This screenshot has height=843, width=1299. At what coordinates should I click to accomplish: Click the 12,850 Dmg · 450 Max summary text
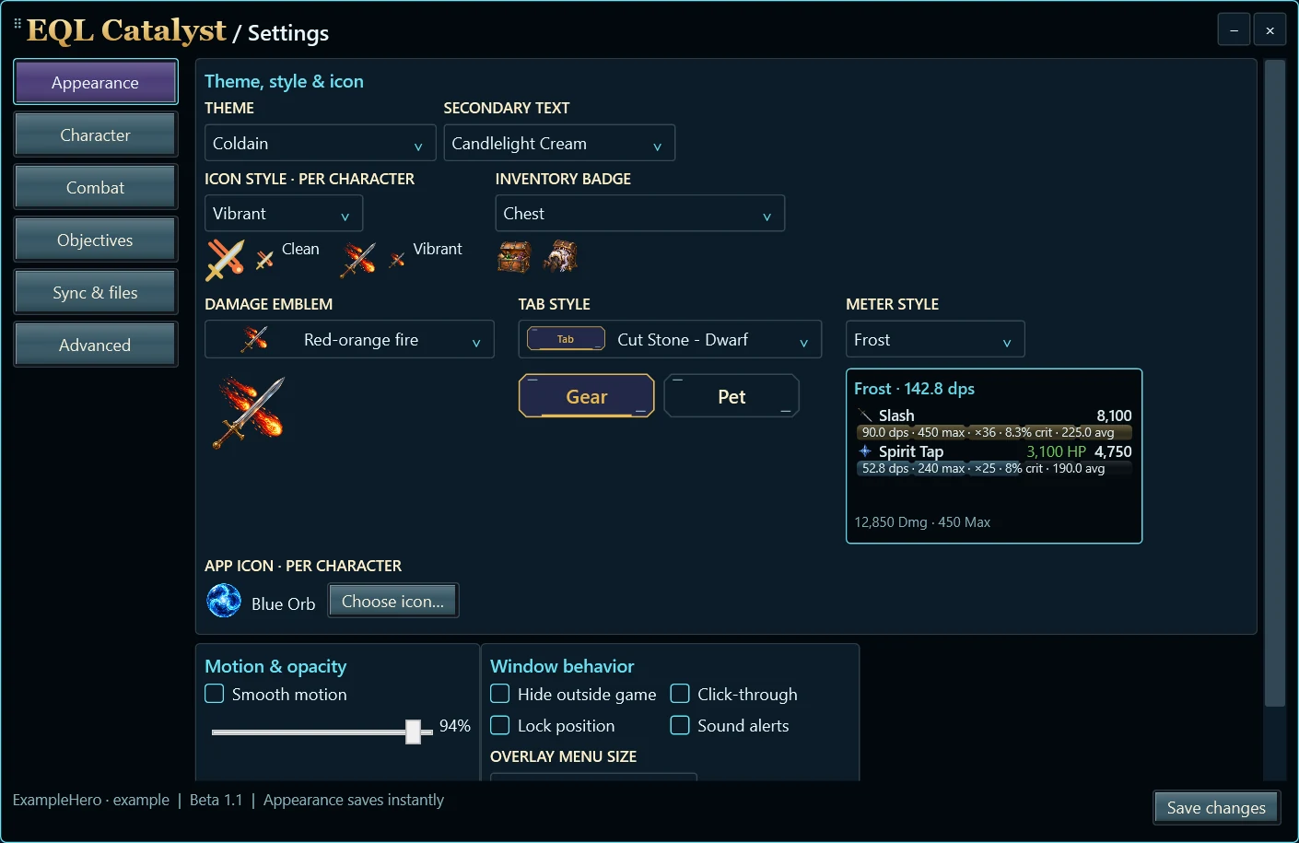click(x=922, y=521)
